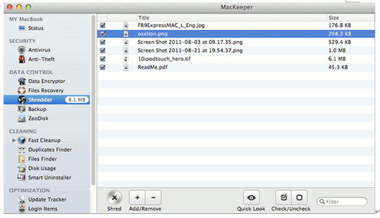The image size is (380, 218).
Task: Select Disk Usage in the sidebar
Action: tap(42, 168)
